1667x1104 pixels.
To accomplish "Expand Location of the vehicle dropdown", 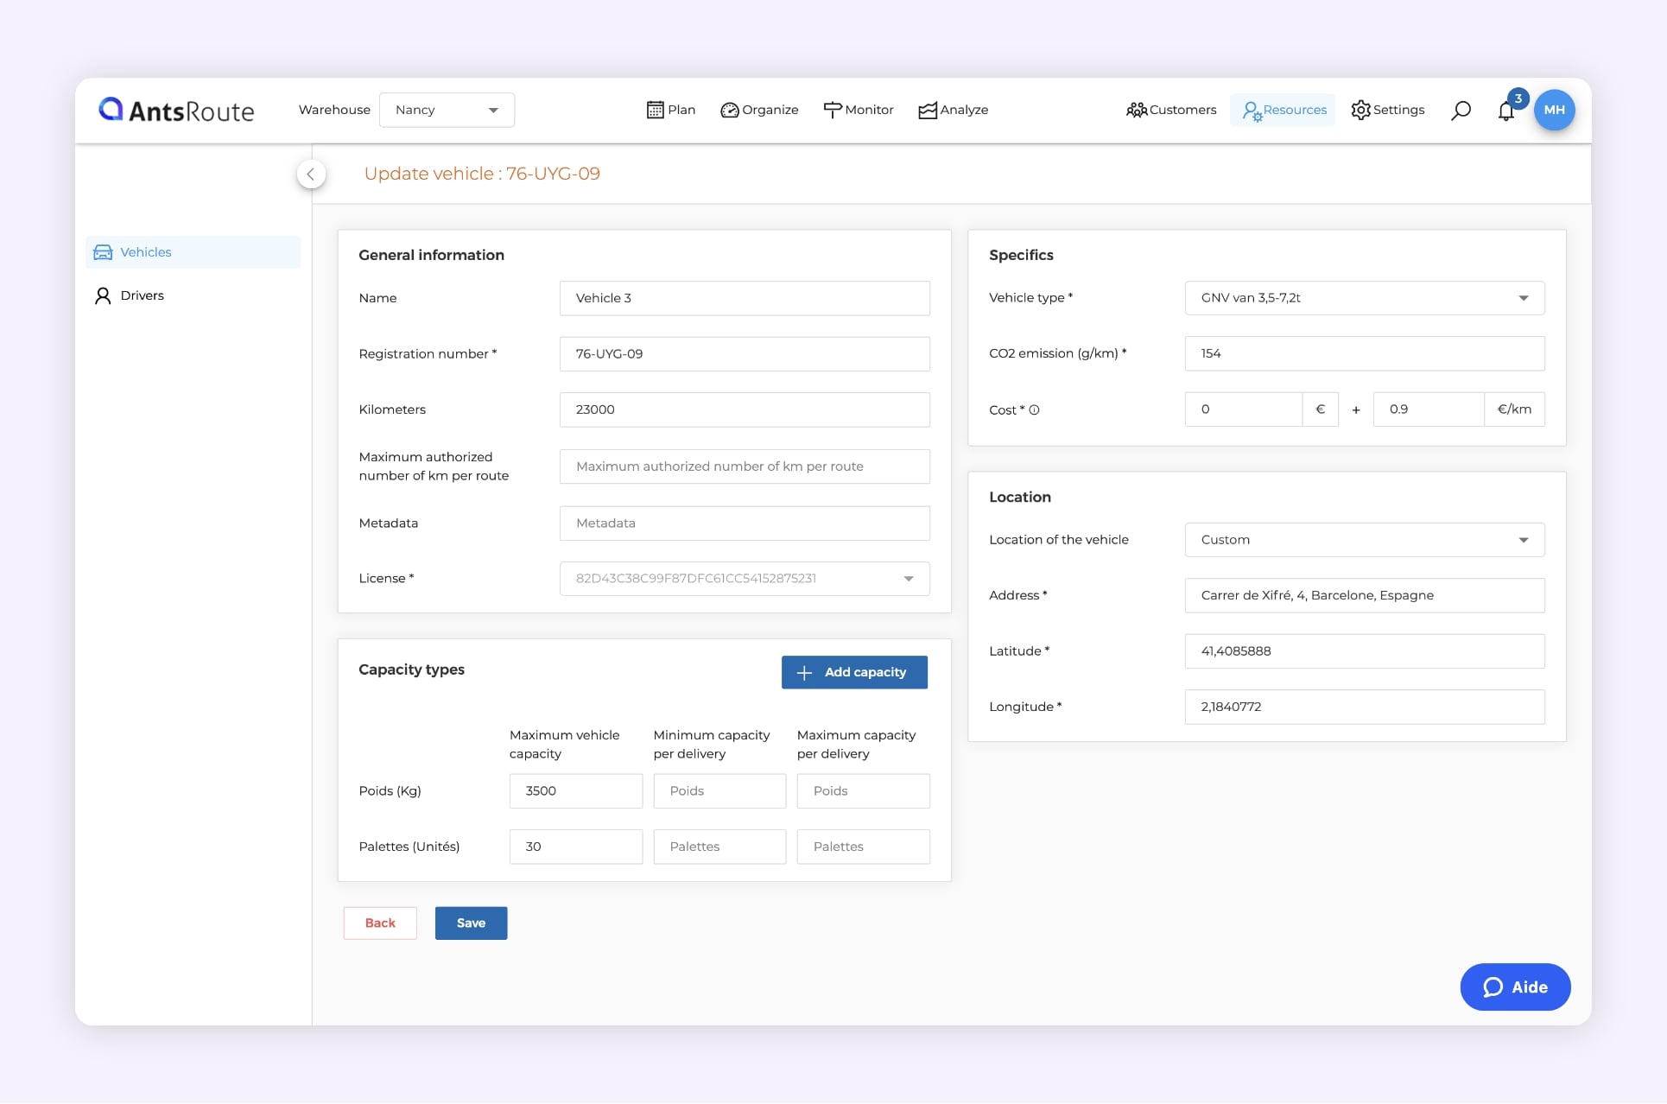I will [1364, 540].
